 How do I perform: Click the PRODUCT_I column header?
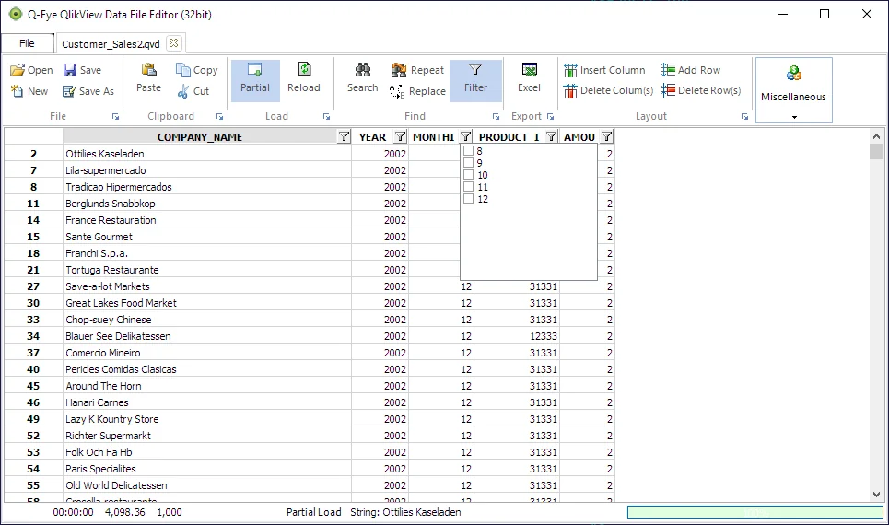tap(509, 136)
